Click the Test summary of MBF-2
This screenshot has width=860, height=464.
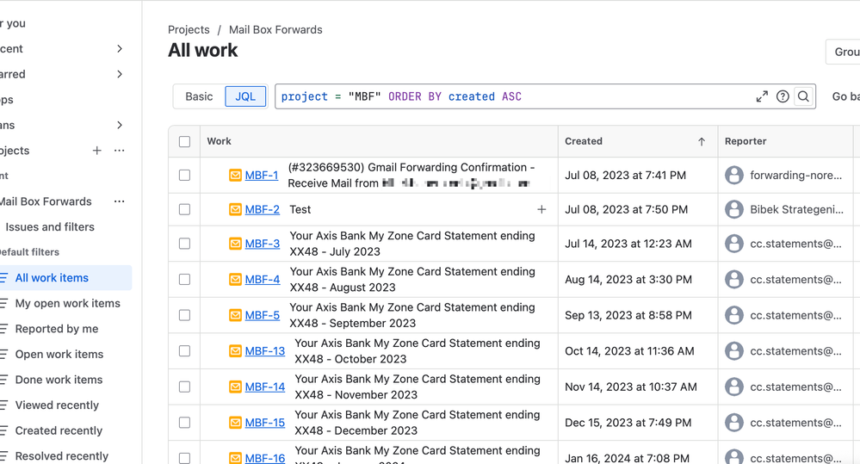click(x=300, y=209)
